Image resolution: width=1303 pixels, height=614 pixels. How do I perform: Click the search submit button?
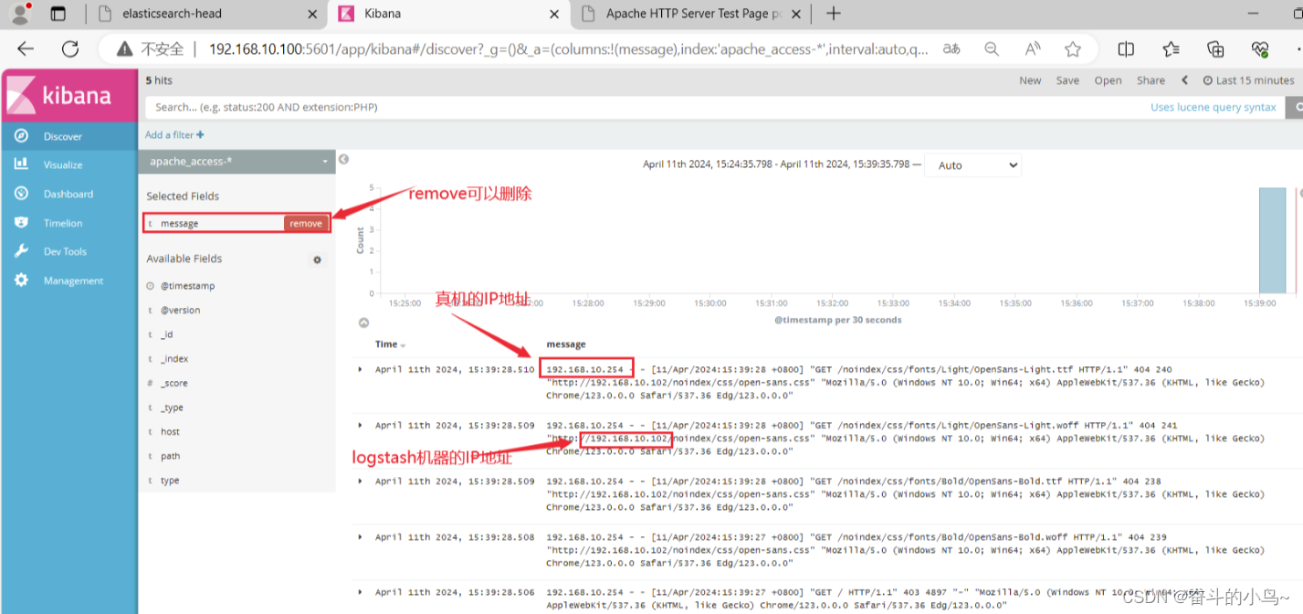[x=1294, y=107]
